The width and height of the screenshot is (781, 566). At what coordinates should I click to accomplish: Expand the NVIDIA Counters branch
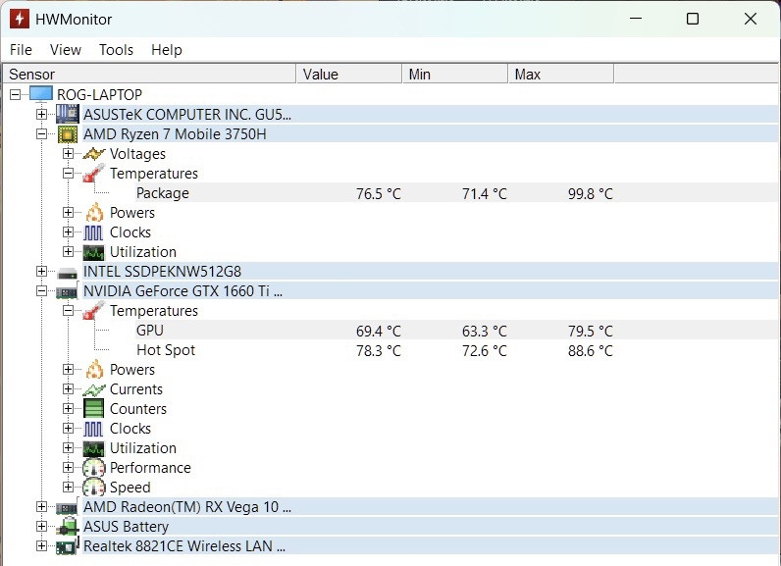69,409
